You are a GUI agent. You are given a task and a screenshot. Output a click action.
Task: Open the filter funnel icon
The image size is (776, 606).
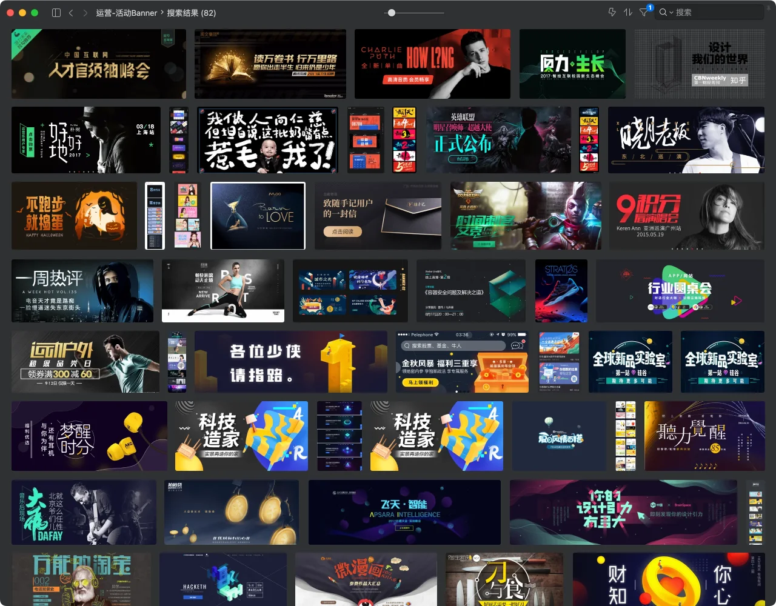[644, 13]
